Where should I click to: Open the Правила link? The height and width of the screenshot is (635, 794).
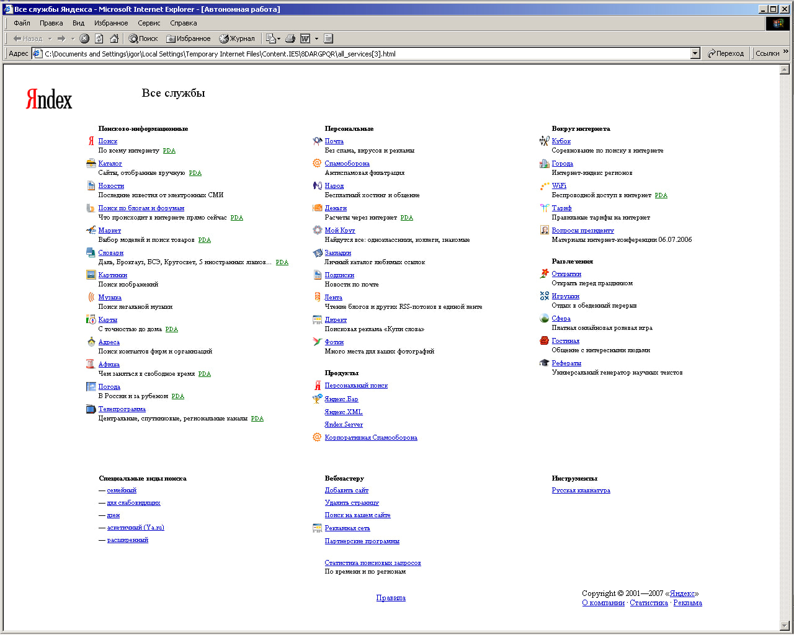point(391,598)
